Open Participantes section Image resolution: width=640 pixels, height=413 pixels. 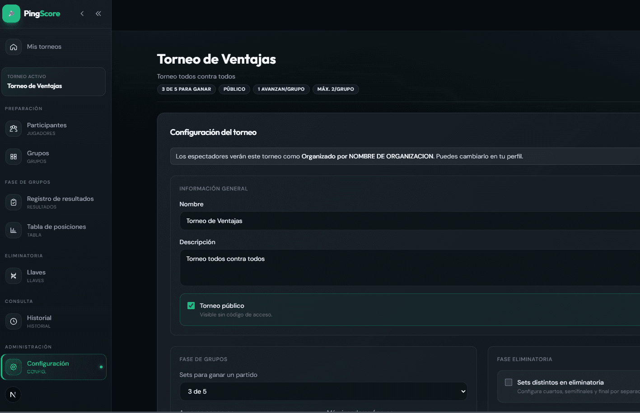point(53,129)
